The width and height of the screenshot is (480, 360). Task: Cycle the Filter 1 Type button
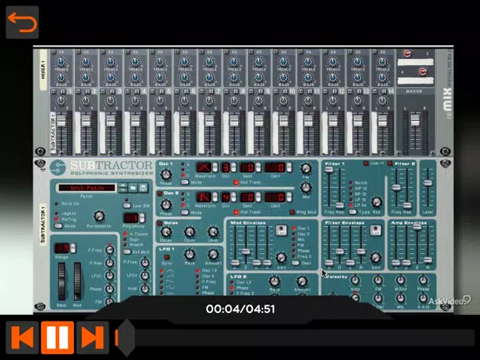[353, 212]
